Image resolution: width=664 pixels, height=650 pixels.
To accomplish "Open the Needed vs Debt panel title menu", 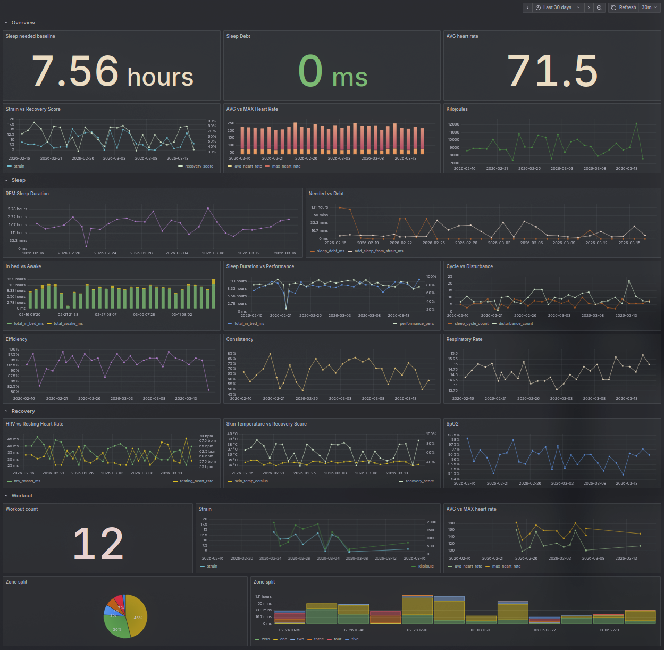I will click(326, 194).
